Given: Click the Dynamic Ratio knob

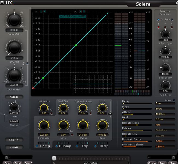Looking at the screenshot, I should coord(83,108).
